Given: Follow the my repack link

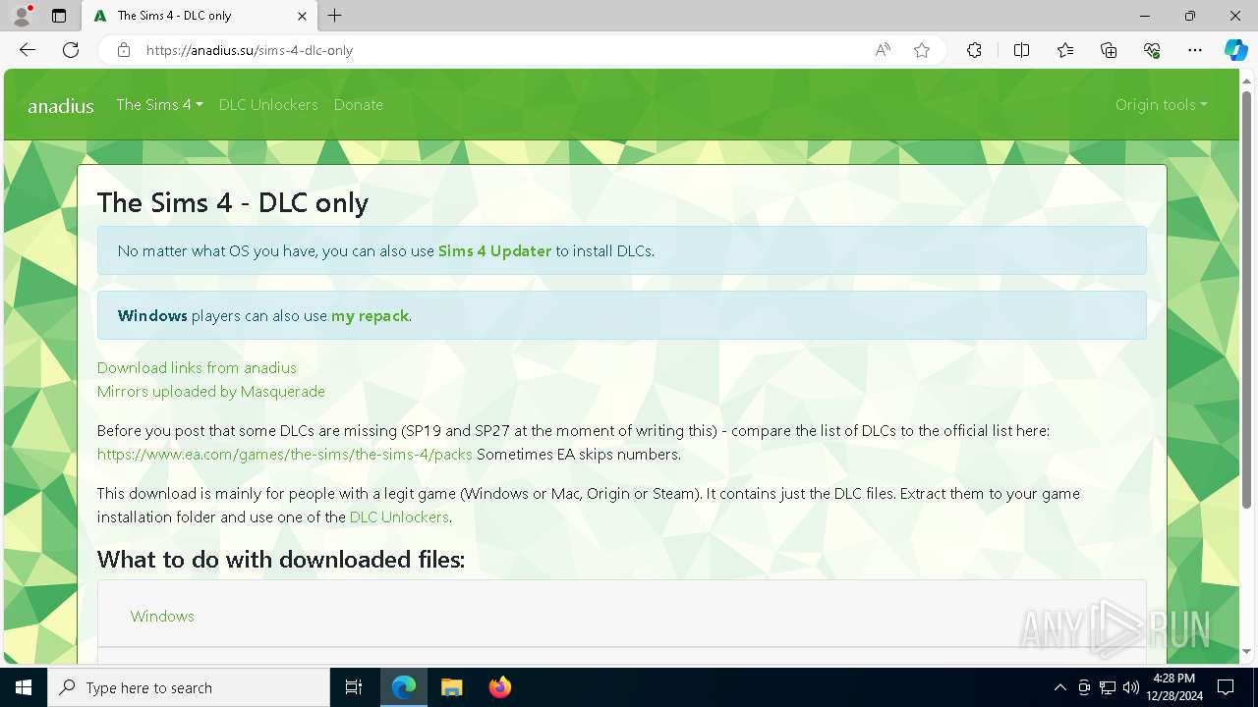Looking at the screenshot, I should (x=370, y=315).
